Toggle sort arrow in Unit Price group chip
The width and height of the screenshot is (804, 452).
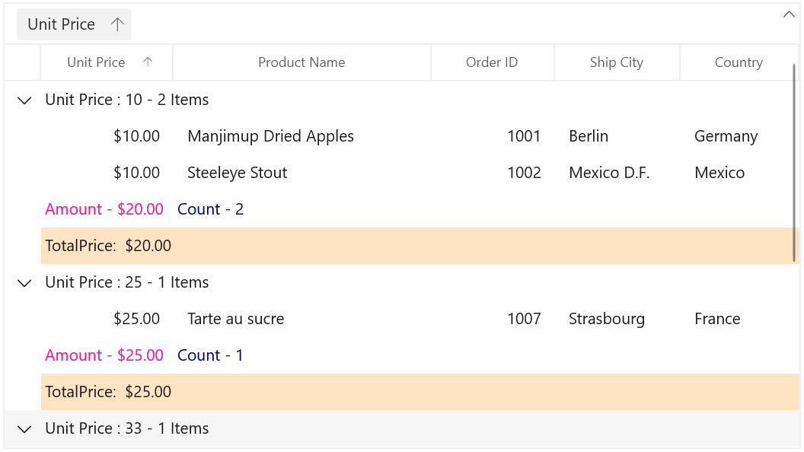tap(117, 24)
